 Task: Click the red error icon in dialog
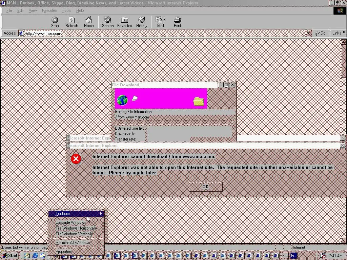pos(76,159)
